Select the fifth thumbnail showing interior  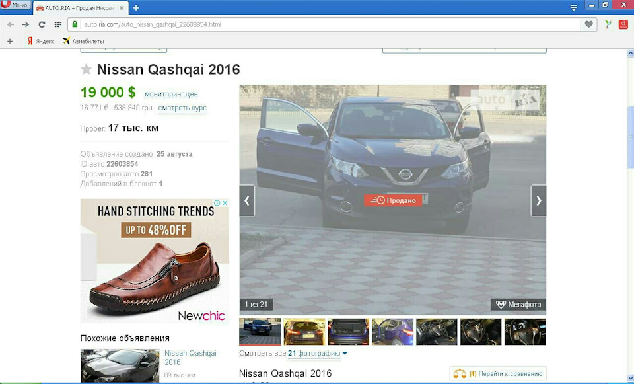pyautogui.click(x=437, y=332)
